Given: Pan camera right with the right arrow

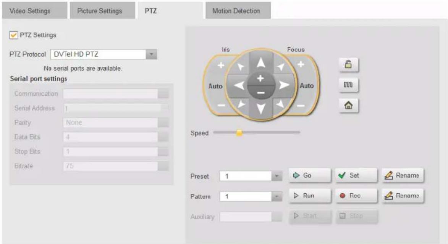Looking at the screenshot, I should click(283, 85).
